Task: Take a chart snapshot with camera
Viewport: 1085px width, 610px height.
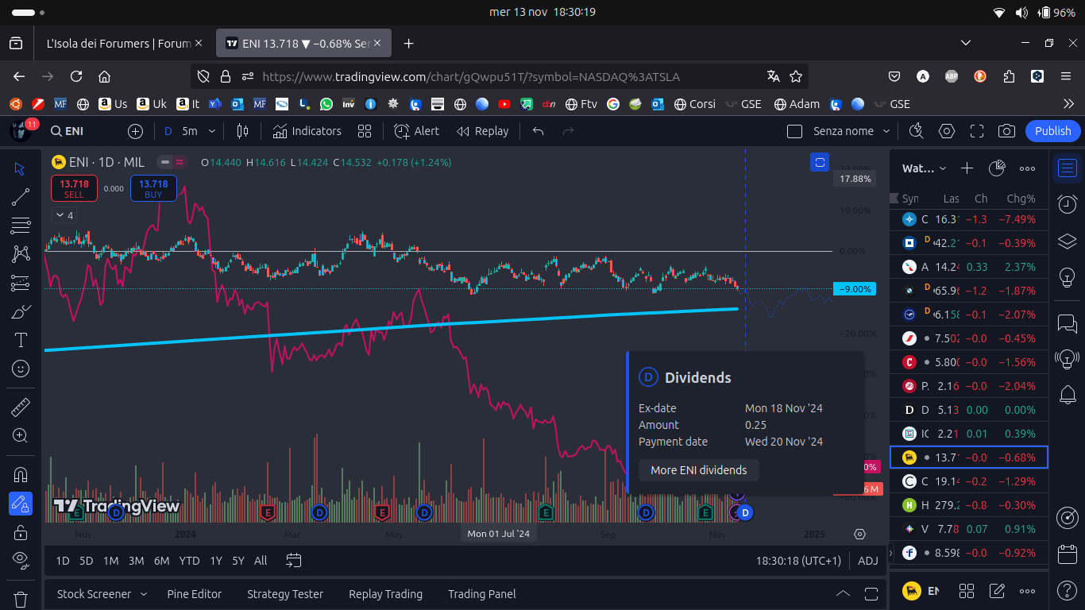Action: coord(1006,131)
